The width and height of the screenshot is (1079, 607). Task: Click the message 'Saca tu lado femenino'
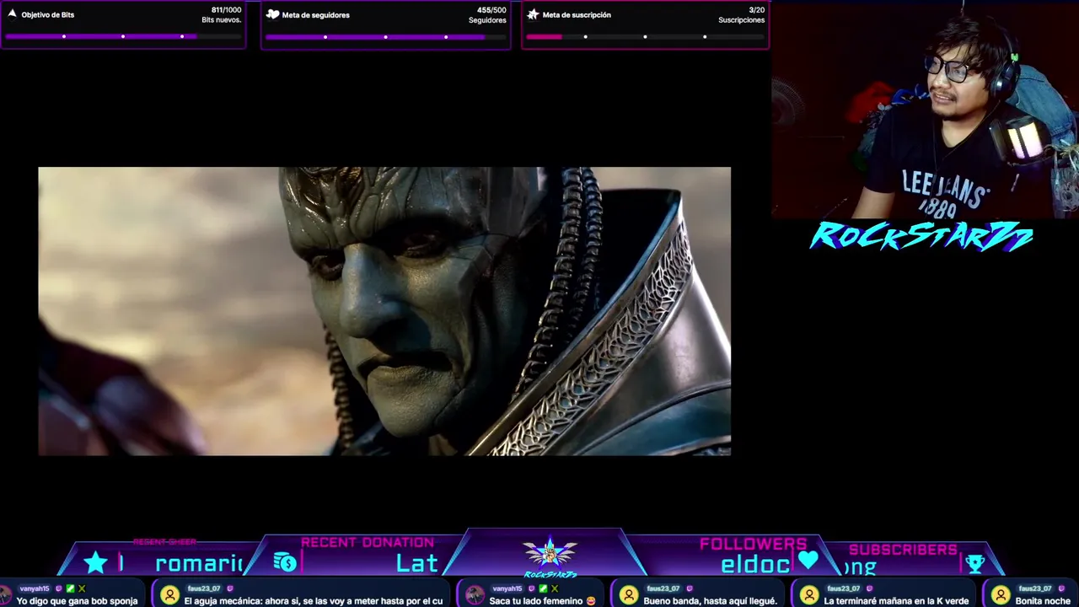point(536,601)
